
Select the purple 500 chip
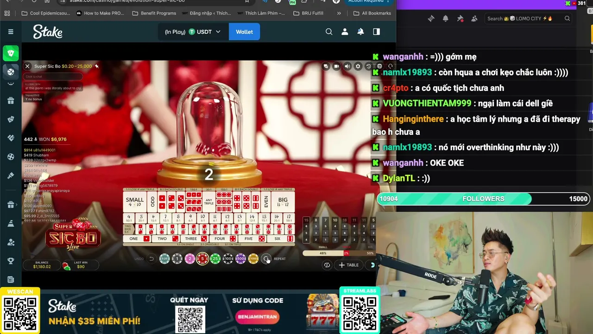click(x=240, y=259)
